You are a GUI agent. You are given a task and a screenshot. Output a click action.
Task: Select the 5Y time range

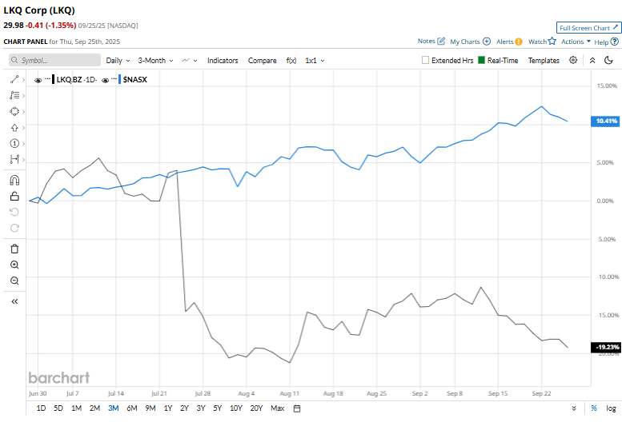pyautogui.click(x=218, y=408)
